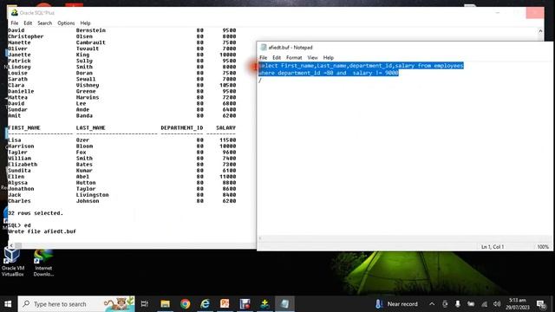Click salary 10500 in Clara row
The image size is (555, 312).
click(227, 85)
